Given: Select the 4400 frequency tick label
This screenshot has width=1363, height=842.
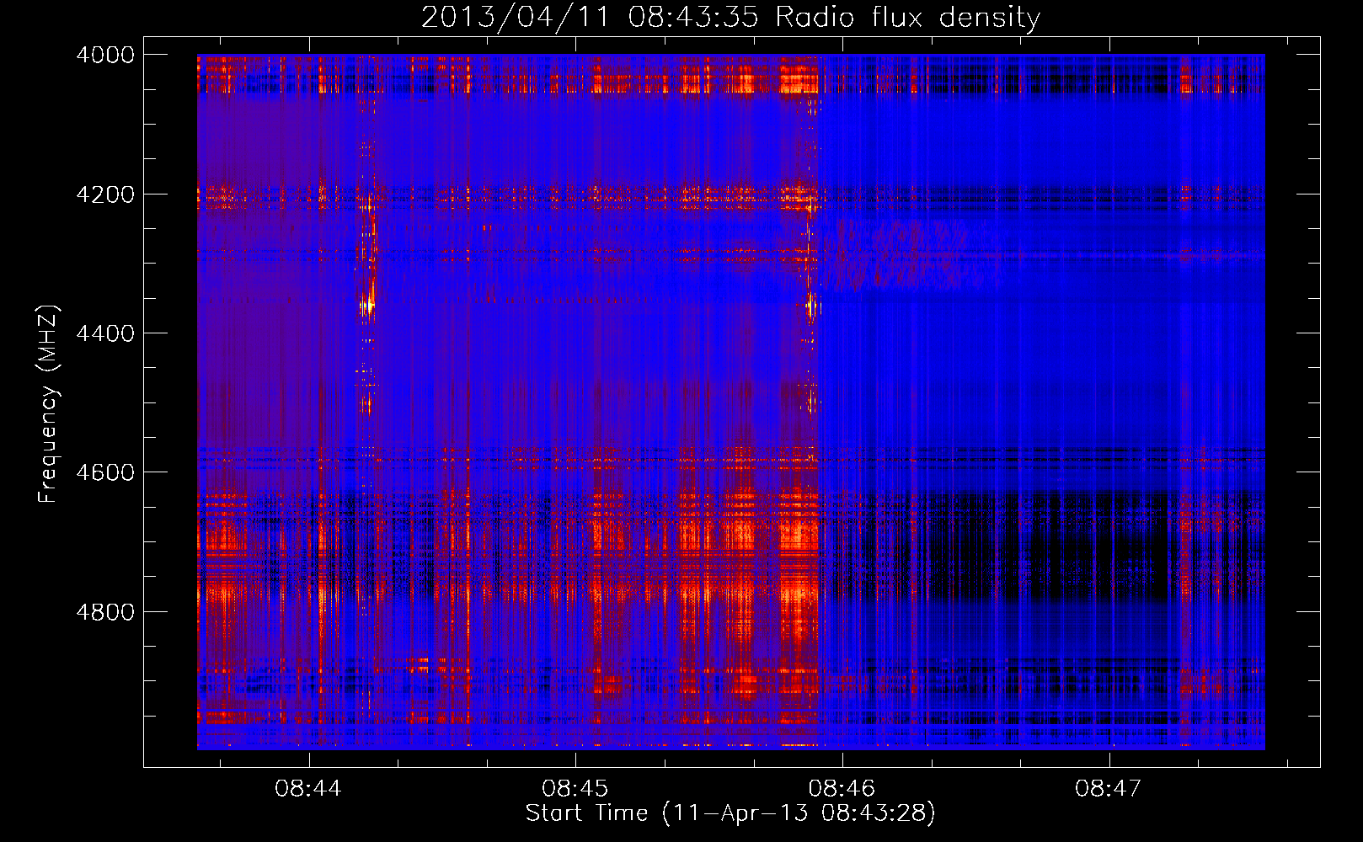Looking at the screenshot, I should [105, 333].
